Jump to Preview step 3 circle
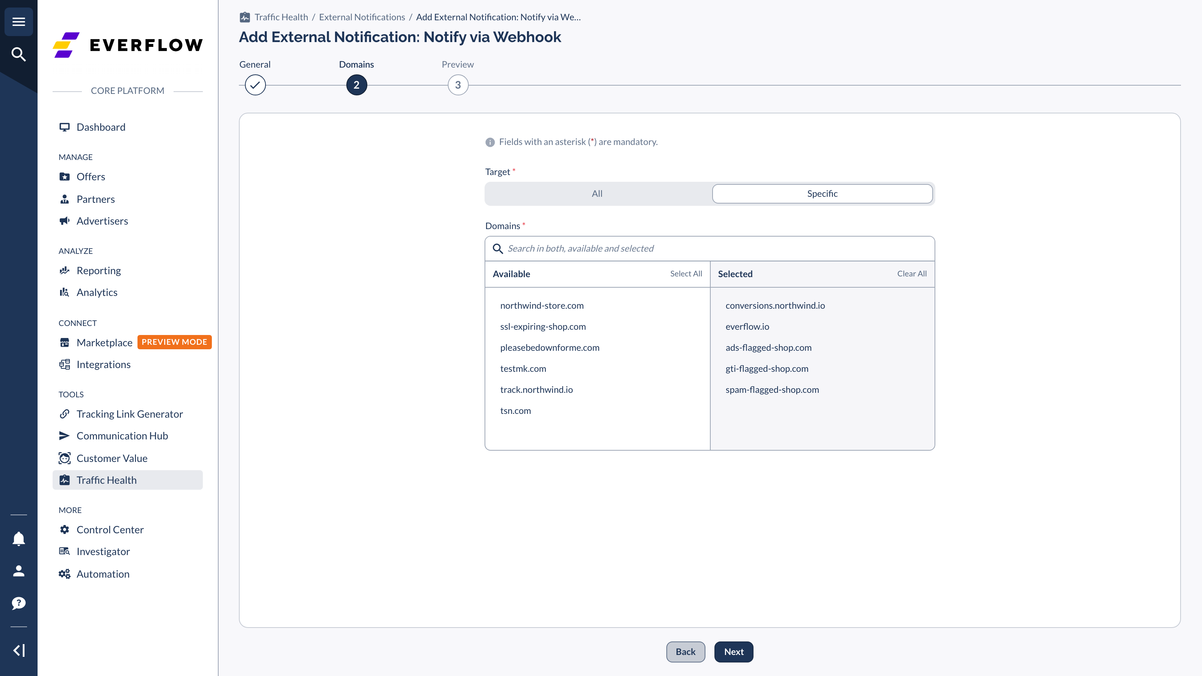 [x=458, y=85]
